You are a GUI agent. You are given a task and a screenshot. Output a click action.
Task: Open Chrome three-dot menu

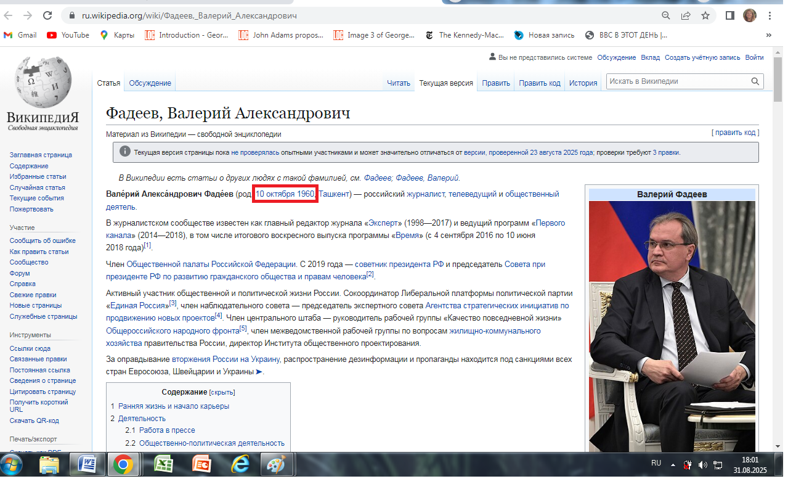[x=770, y=15]
